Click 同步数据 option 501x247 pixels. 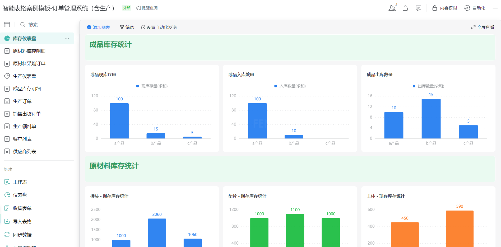(37, 235)
